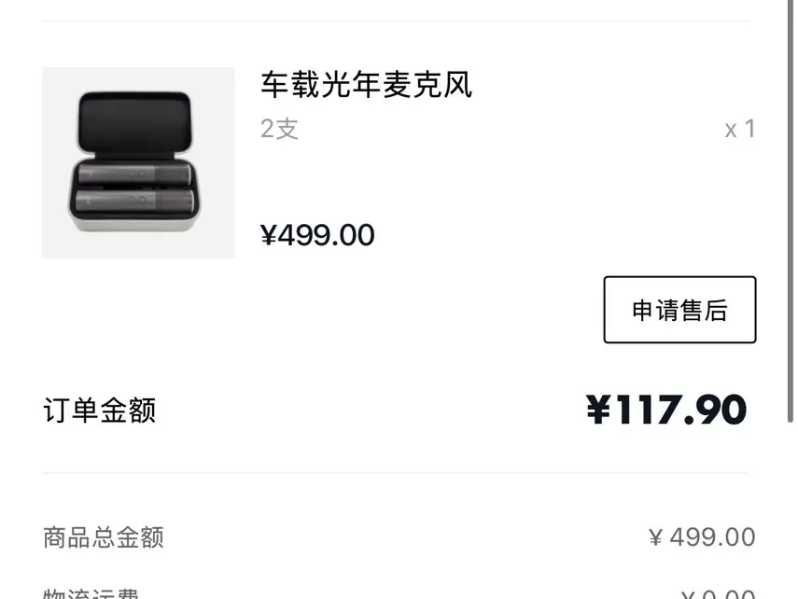Open the microphone product thumbnail image
798x599 pixels.
click(138, 162)
